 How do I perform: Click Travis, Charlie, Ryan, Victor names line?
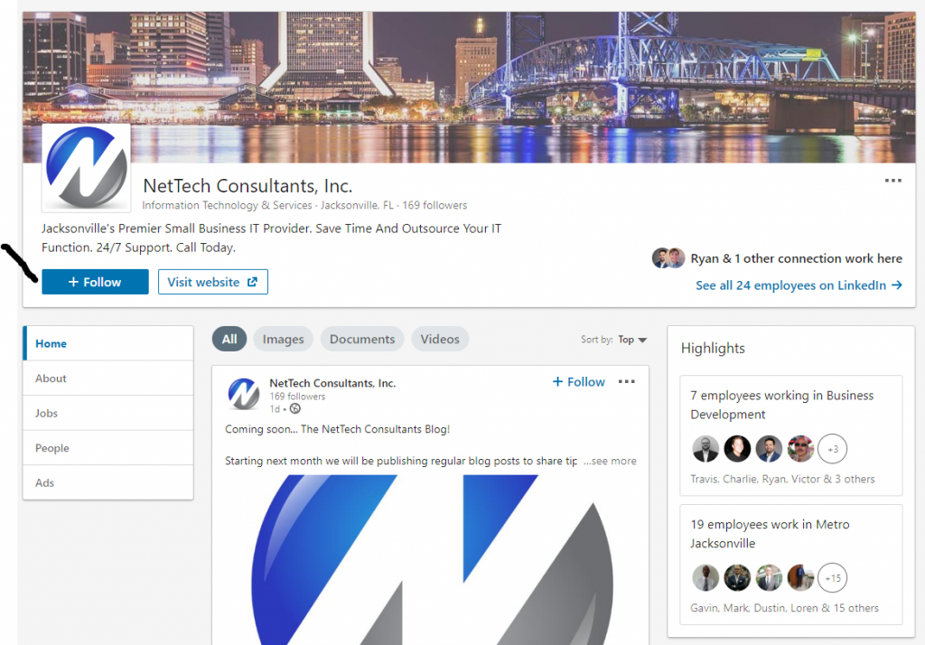click(x=783, y=479)
